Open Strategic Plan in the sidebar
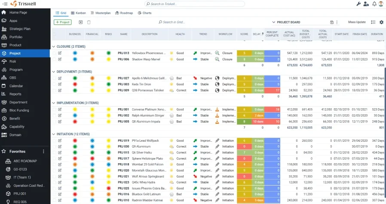 pos(20,29)
